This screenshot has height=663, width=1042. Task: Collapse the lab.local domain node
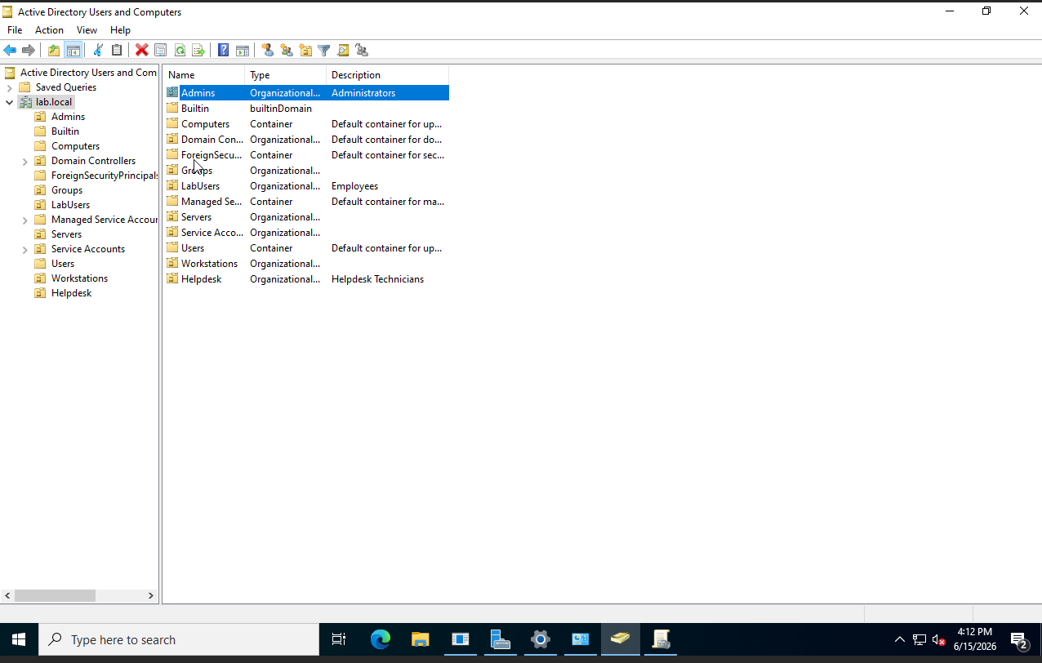9,102
